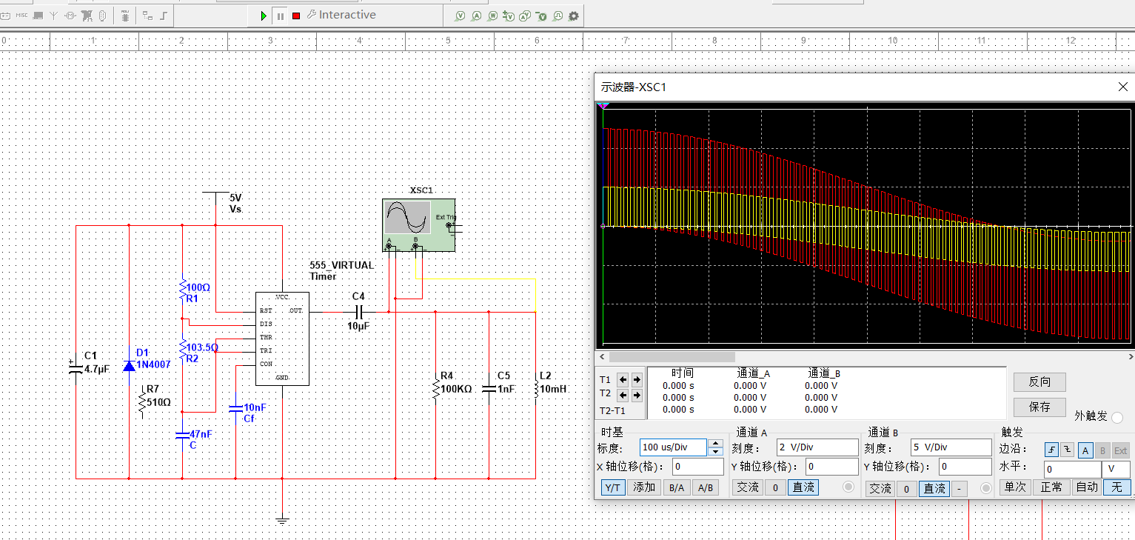The width and height of the screenshot is (1135, 540).
Task: Place a digital probe
Action: point(558,16)
